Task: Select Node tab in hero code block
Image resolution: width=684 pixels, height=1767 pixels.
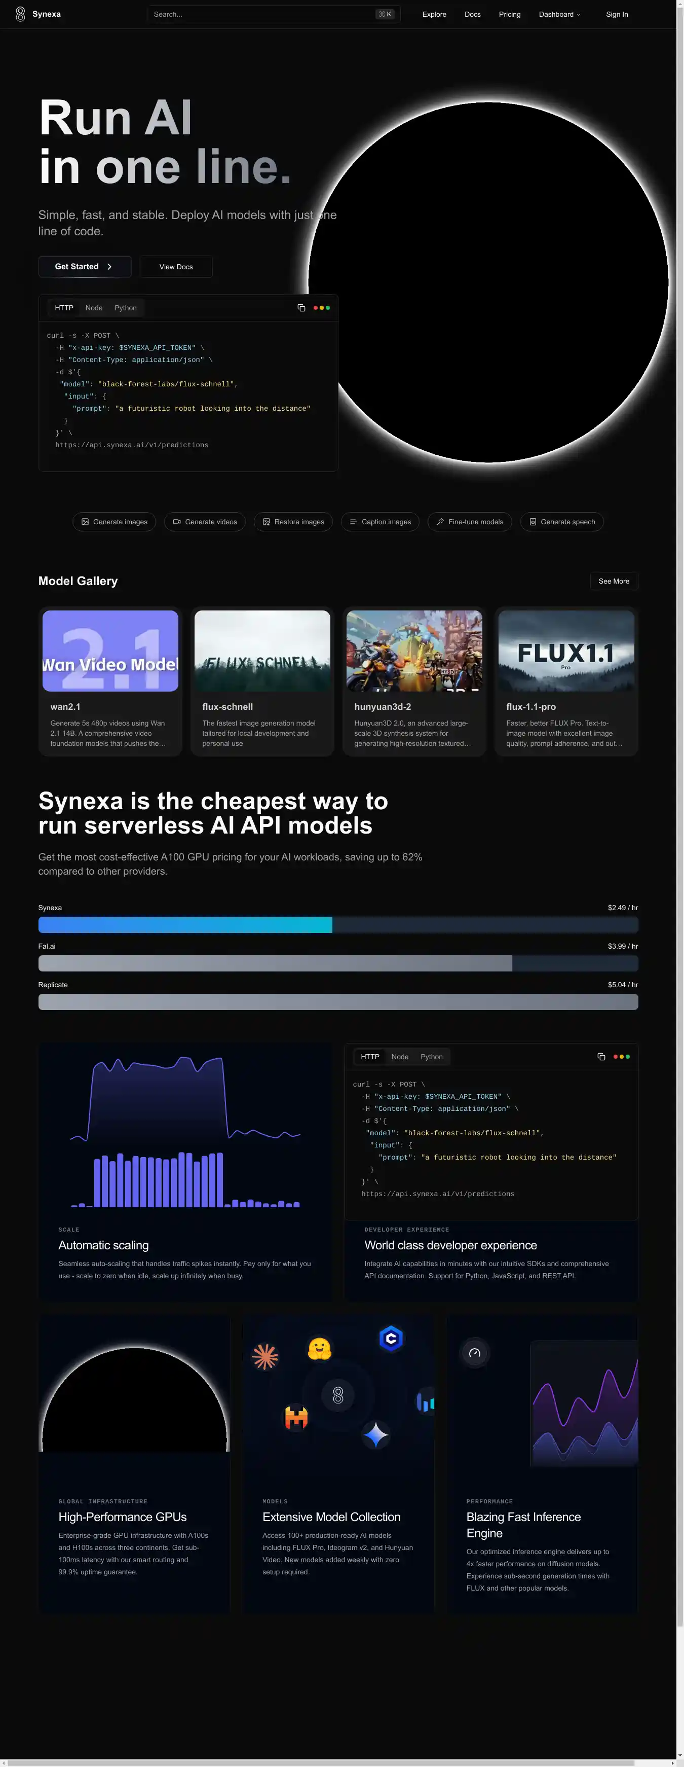Action: click(x=94, y=308)
